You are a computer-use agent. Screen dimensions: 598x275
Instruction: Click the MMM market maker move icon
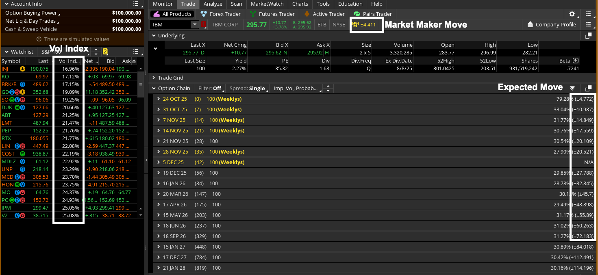coord(356,25)
